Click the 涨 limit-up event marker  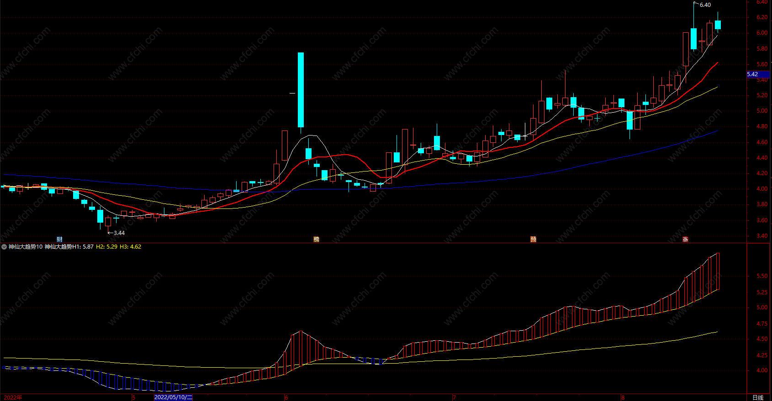click(x=685, y=240)
